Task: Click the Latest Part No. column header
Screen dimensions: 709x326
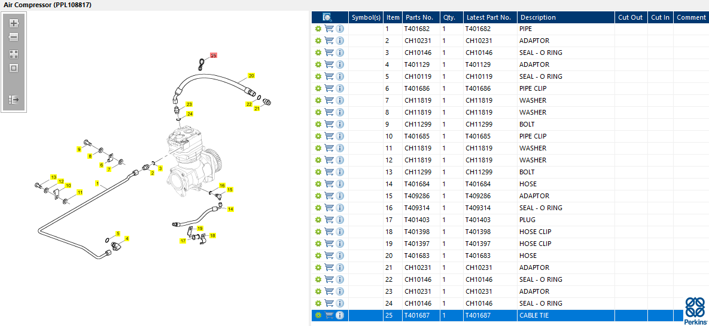Action: pyautogui.click(x=490, y=17)
